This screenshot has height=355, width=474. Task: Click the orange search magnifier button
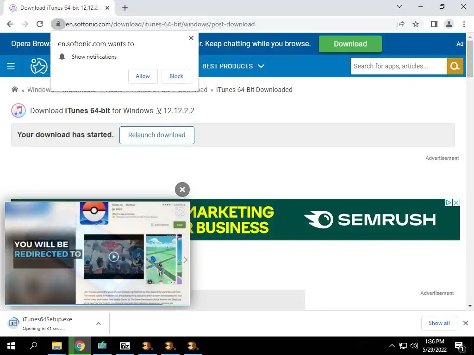[455, 66]
